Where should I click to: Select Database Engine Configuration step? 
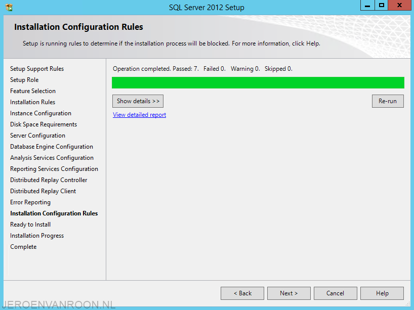point(52,147)
